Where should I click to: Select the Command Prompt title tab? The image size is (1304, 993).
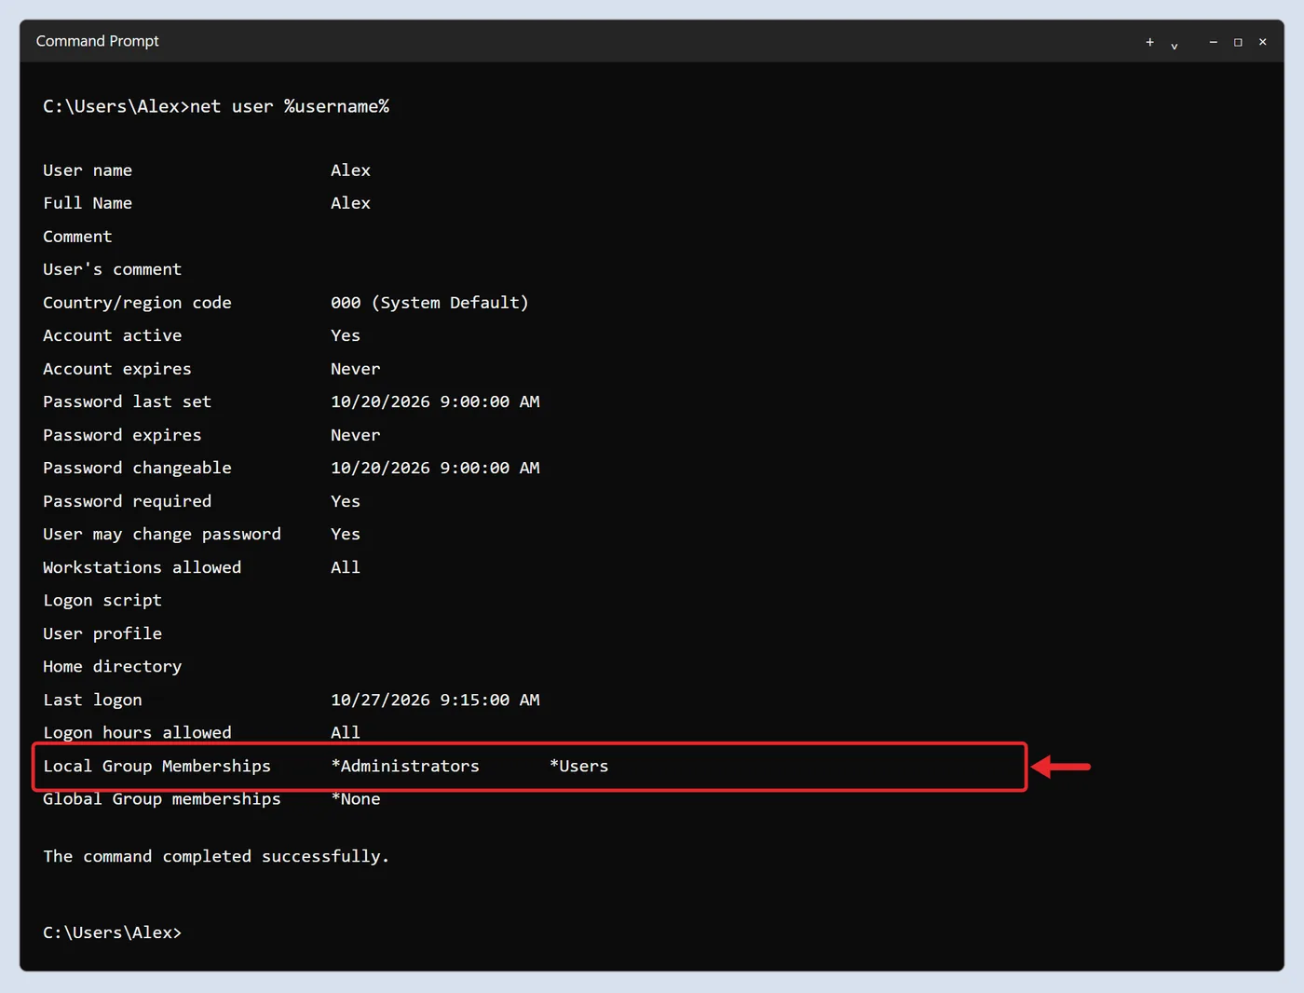(97, 41)
